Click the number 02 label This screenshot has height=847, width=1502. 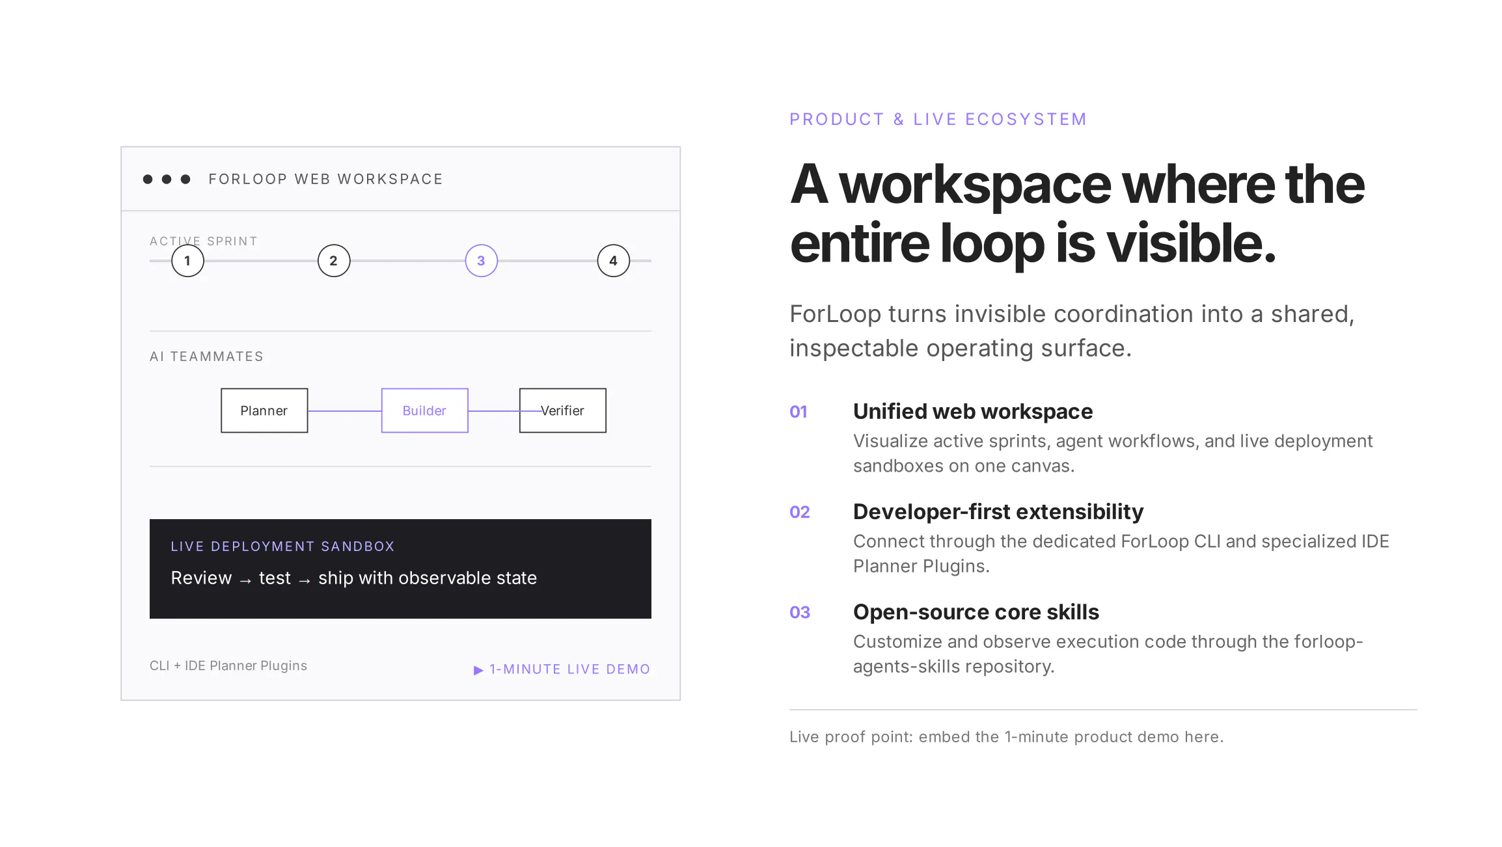(x=800, y=512)
